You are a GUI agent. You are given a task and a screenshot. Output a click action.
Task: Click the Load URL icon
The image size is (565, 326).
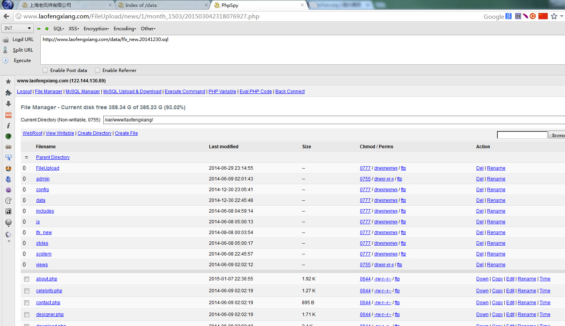(5, 40)
